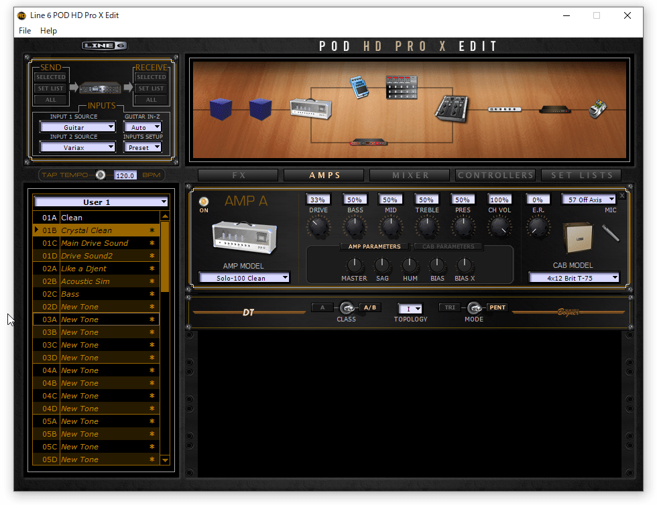Screen dimensions: 657x505
Task: Click the Solo-100 amp head image in Amp A
Action: (x=245, y=237)
